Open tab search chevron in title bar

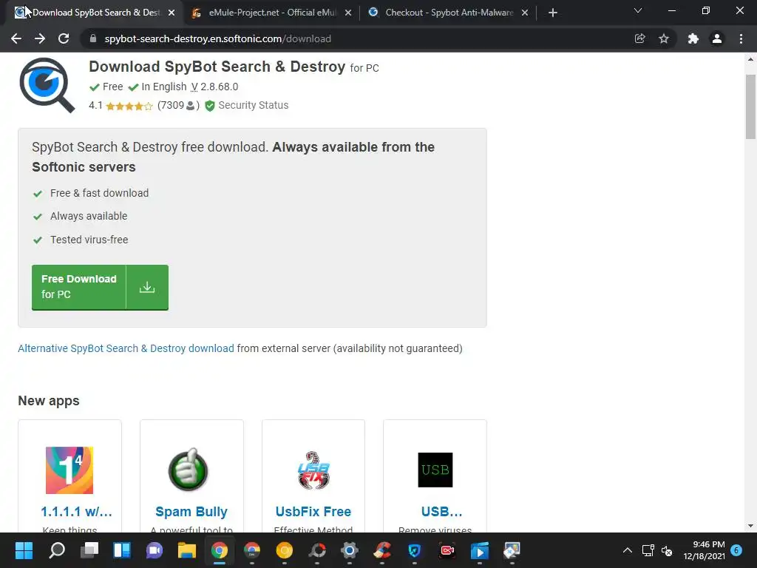coord(638,10)
